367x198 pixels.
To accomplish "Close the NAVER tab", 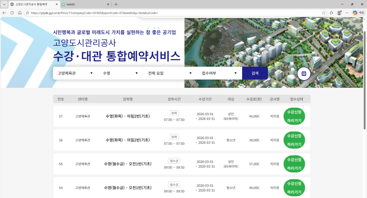I will pos(108,4).
